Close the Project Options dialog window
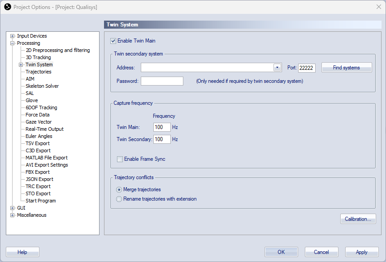Viewport: 386px width, 262px height. (378, 7)
